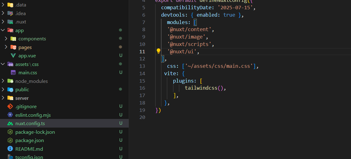The image size is (351, 159).
Task: Open package-lock.json file
Action: pyautogui.click(x=35, y=132)
